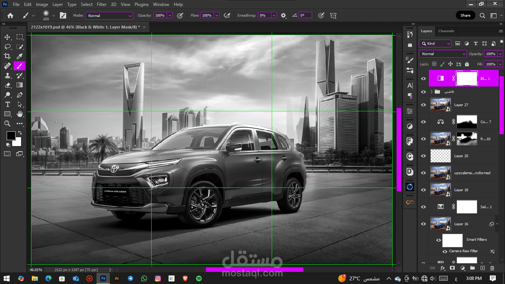Hide the Black & White 1 adjustment layer
This screenshot has width=505, height=284.
(x=424, y=78)
